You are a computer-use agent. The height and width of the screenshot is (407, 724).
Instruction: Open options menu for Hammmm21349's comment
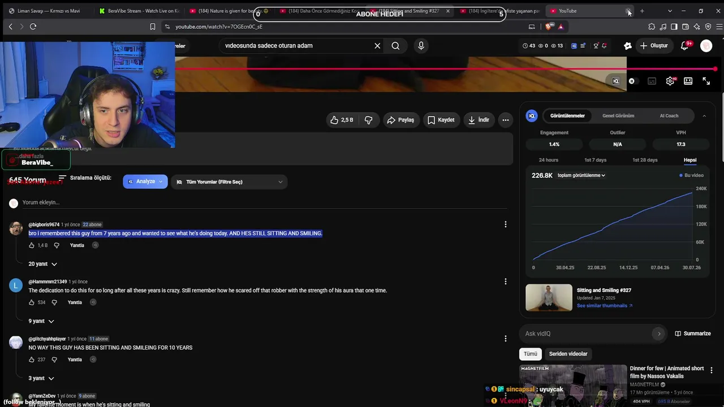506,282
